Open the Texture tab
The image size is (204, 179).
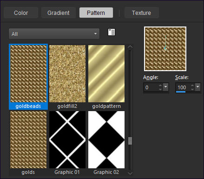point(141,13)
